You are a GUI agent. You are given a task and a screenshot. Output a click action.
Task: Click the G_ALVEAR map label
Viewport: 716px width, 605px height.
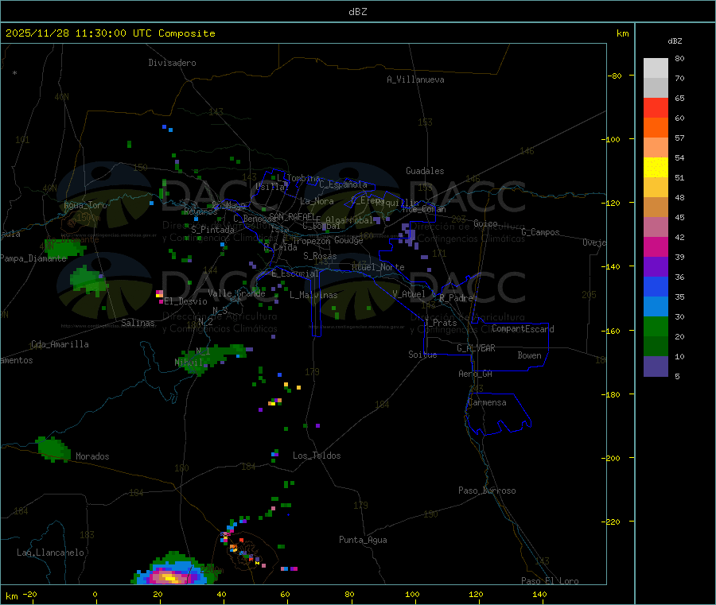click(476, 348)
